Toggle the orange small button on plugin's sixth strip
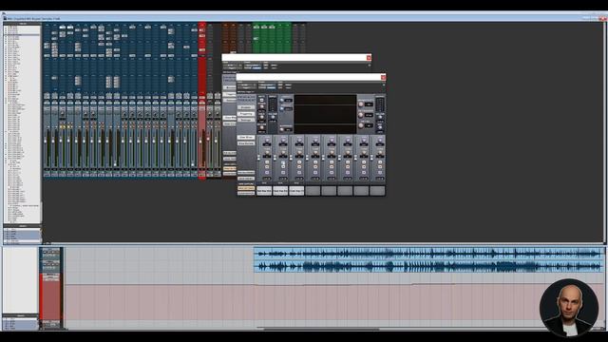The width and height of the screenshot is (608, 342). click(x=348, y=167)
